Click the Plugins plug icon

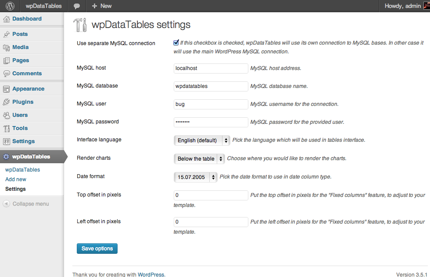(6, 102)
